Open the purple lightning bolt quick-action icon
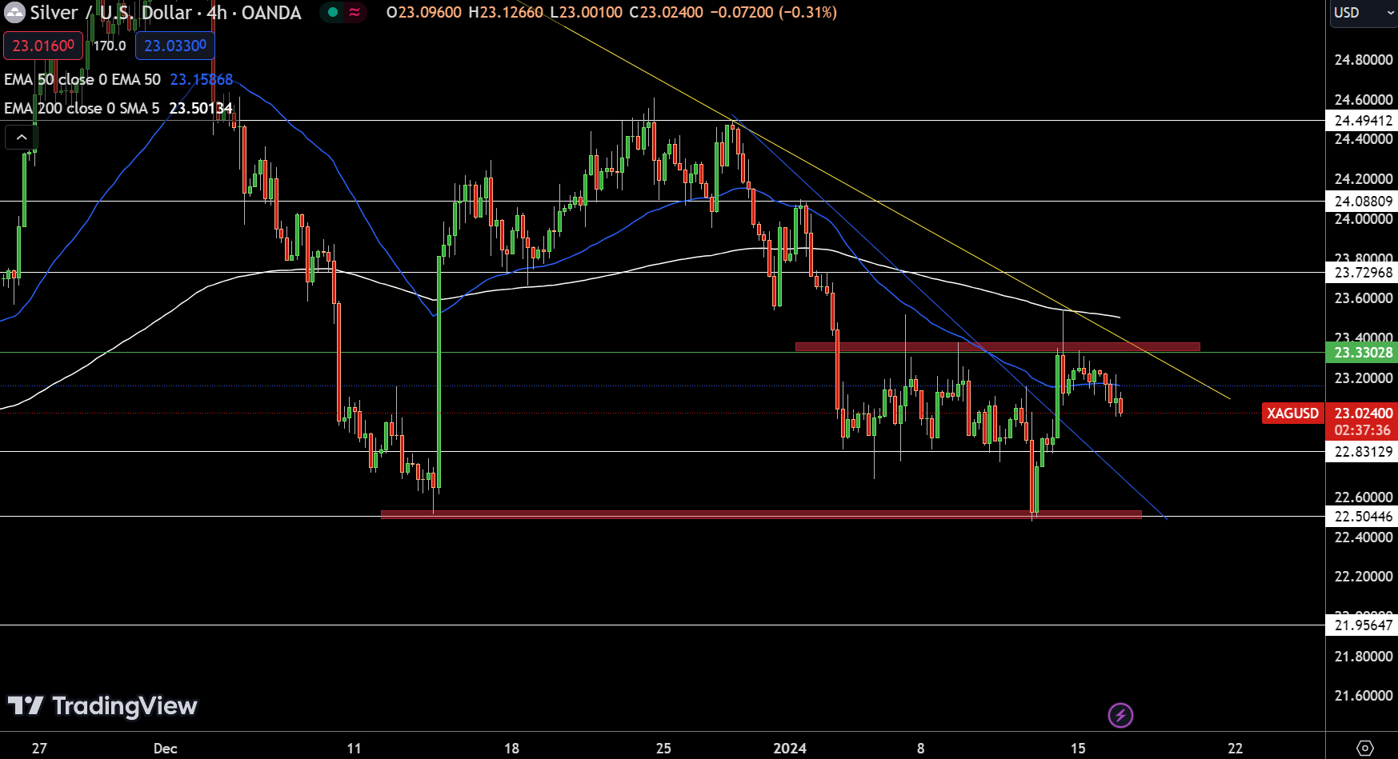Viewport: 1398px width, 759px height. click(x=1120, y=715)
